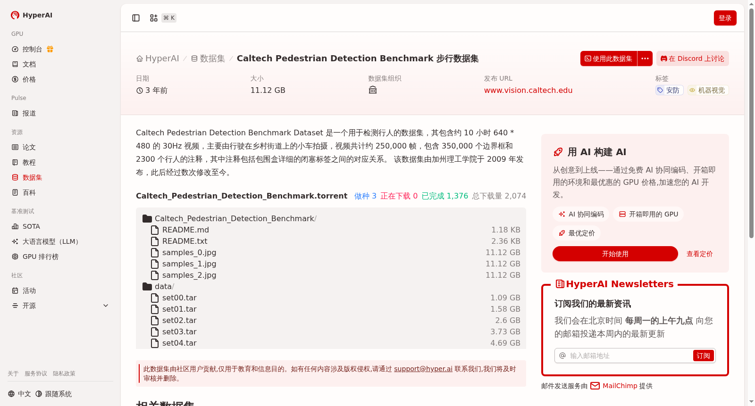Change theme via 跟随系统 selector

pyautogui.click(x=54, y=394)
